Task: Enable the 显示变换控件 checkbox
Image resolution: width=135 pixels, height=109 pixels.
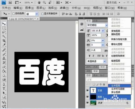Action: (x=43, y=14)
